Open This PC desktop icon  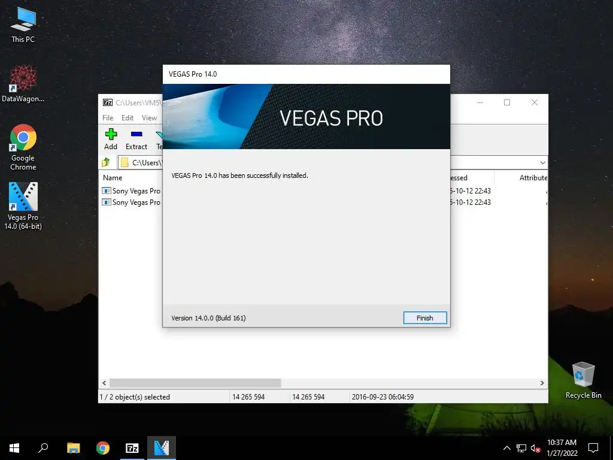coord(23,25)
